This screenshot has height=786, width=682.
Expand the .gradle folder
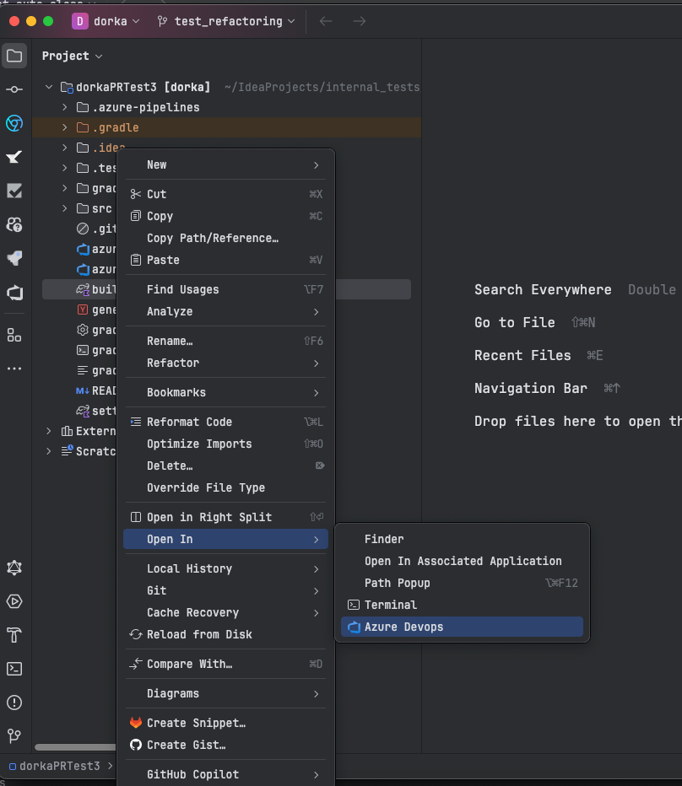pos(65,127)
